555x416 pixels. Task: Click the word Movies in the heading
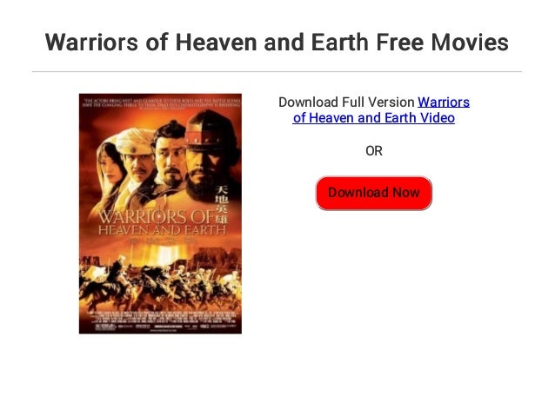470,42
